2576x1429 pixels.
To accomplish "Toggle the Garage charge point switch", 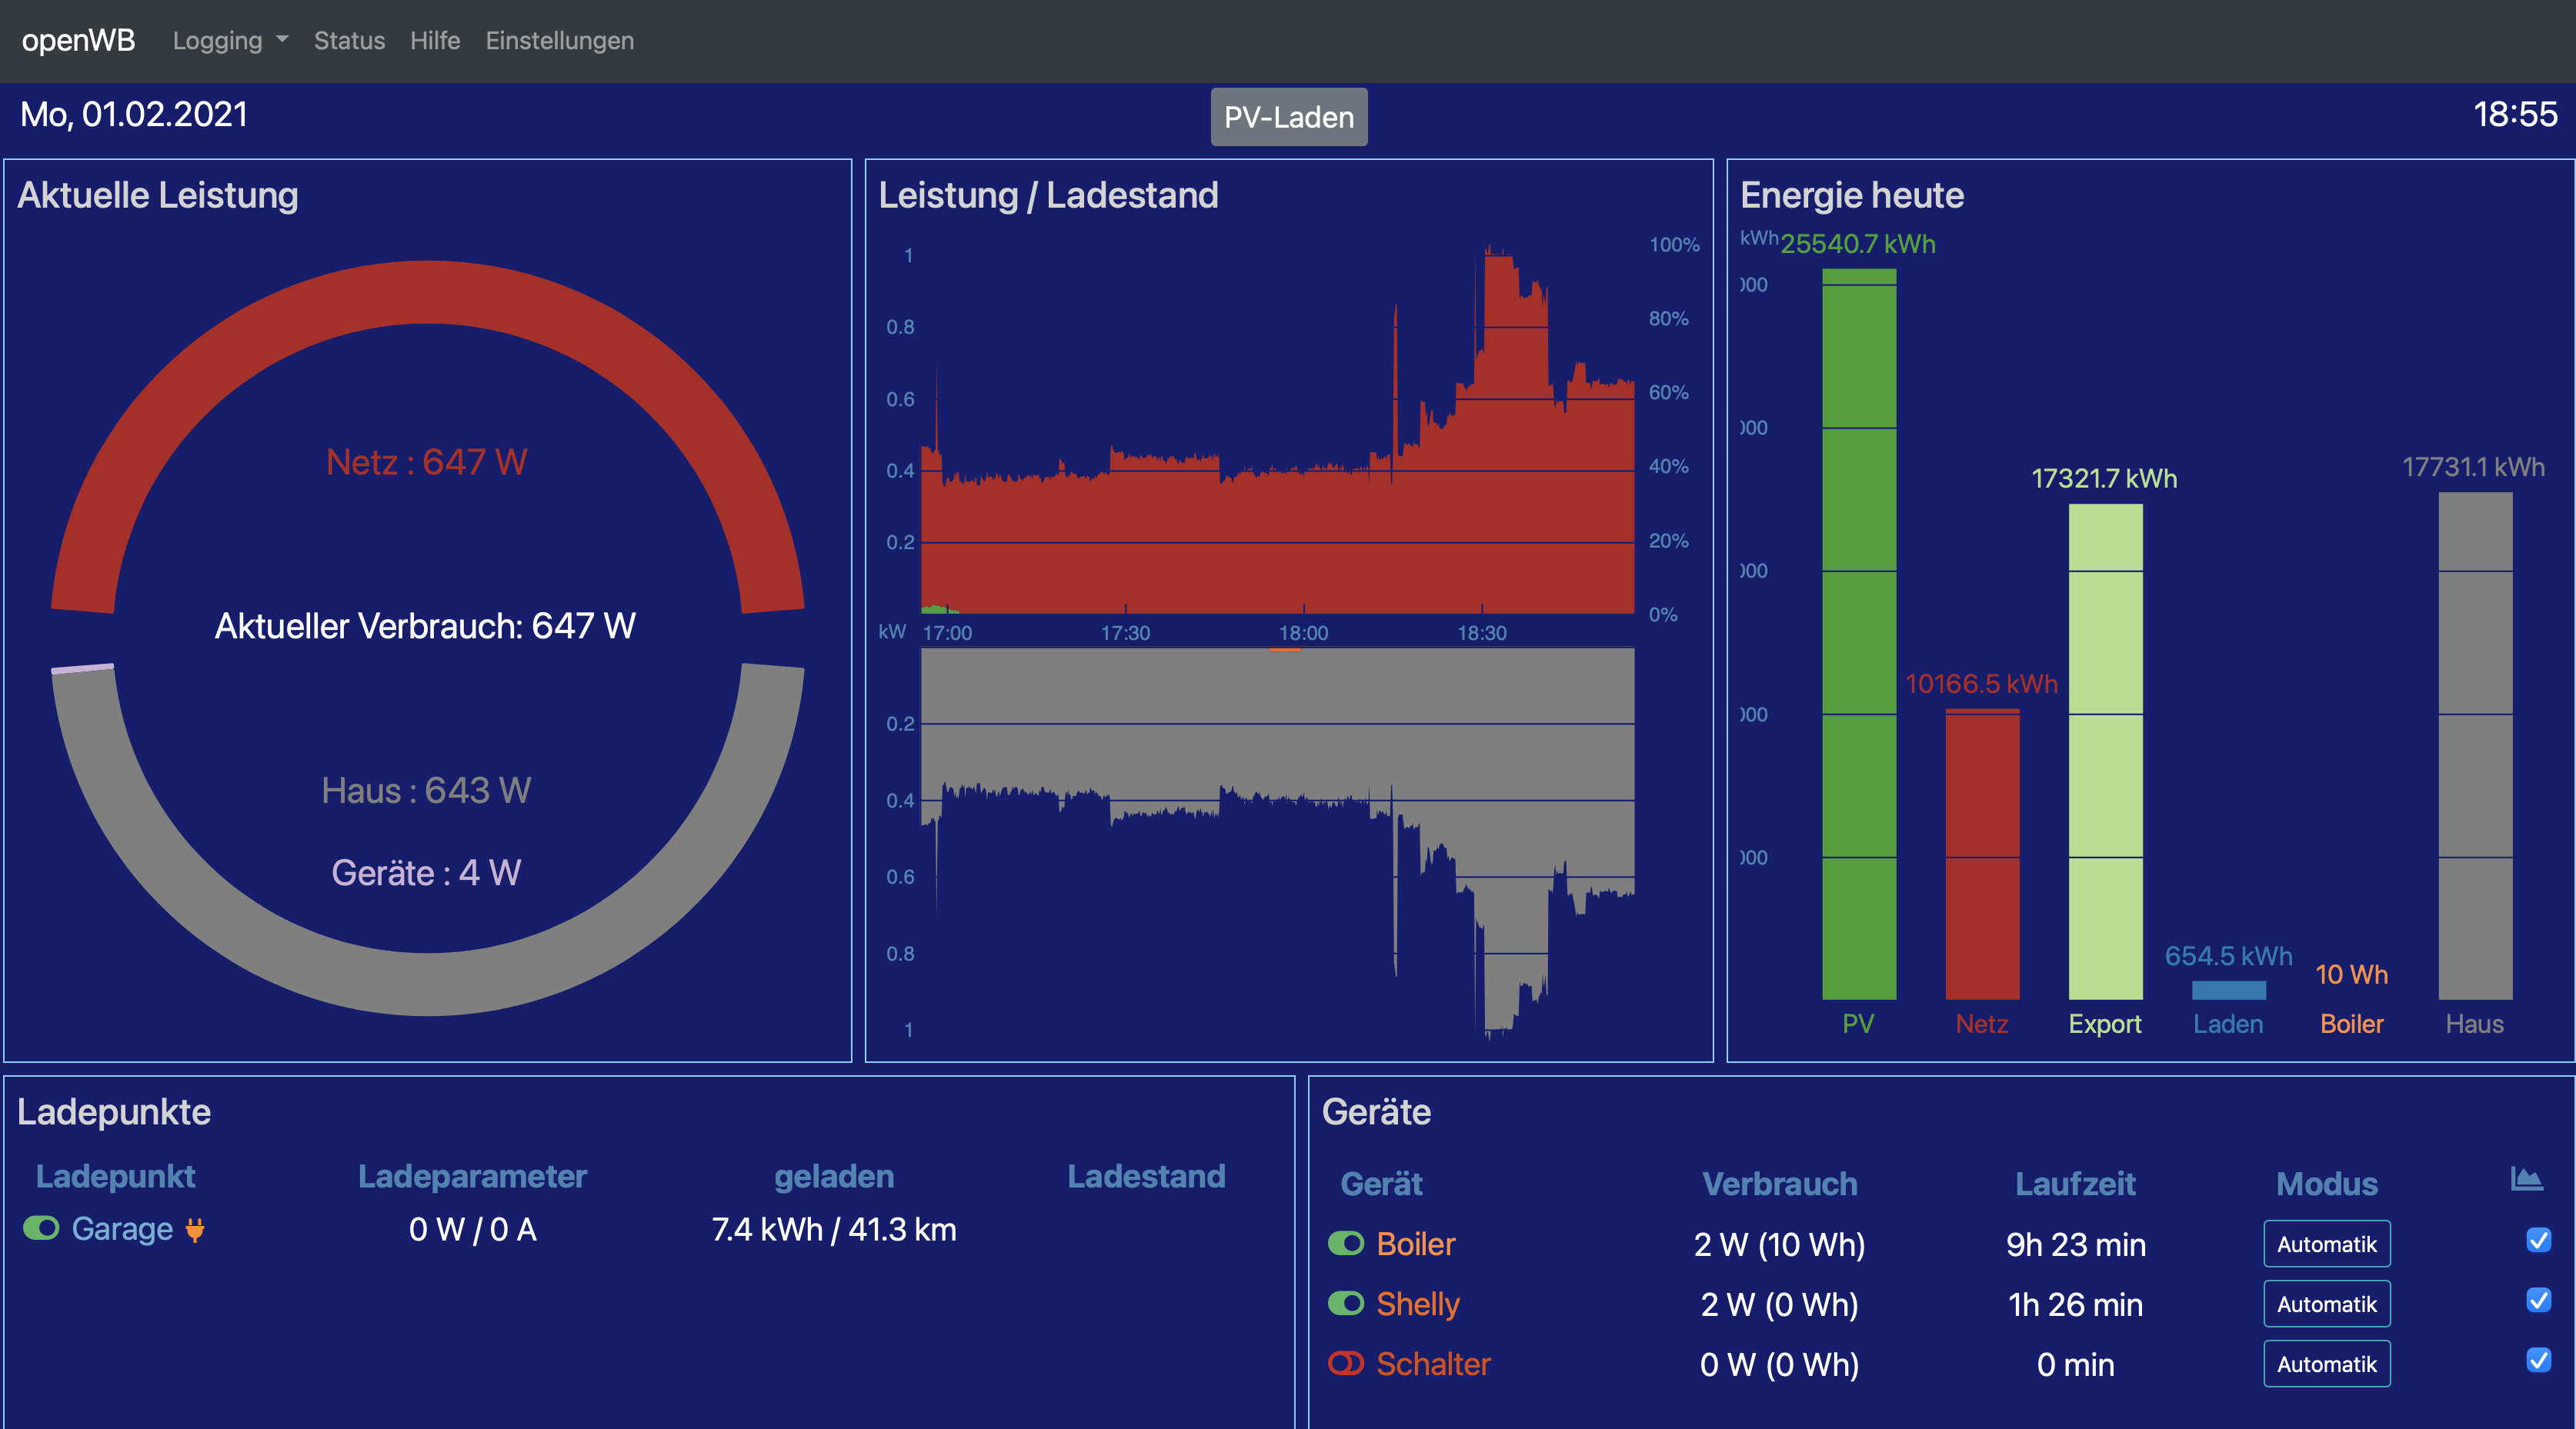I will [x=42, y=1228].
